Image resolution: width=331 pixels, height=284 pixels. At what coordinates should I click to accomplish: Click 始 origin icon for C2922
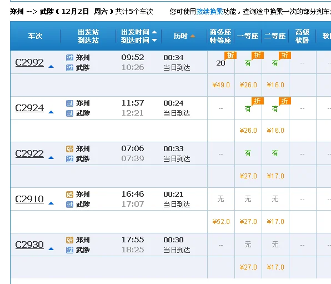(69, 149)
